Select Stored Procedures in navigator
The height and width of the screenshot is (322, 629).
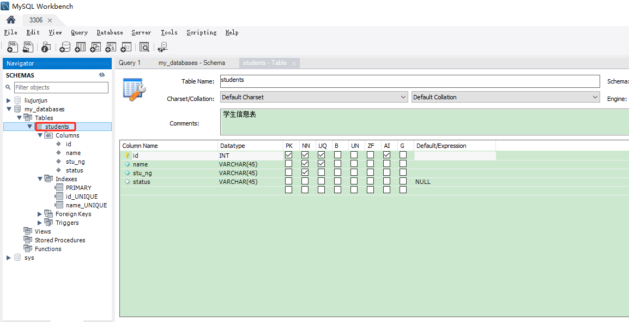(x=60, y=240)
